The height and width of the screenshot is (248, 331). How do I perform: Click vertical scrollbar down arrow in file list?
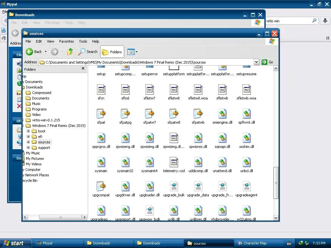pyautogui.click(x=276, y=218)
